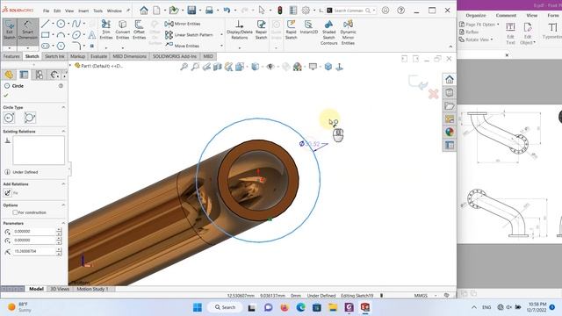Switch to the Sketch Ink tab
The image size is (562, 316).
click(54, 56)
